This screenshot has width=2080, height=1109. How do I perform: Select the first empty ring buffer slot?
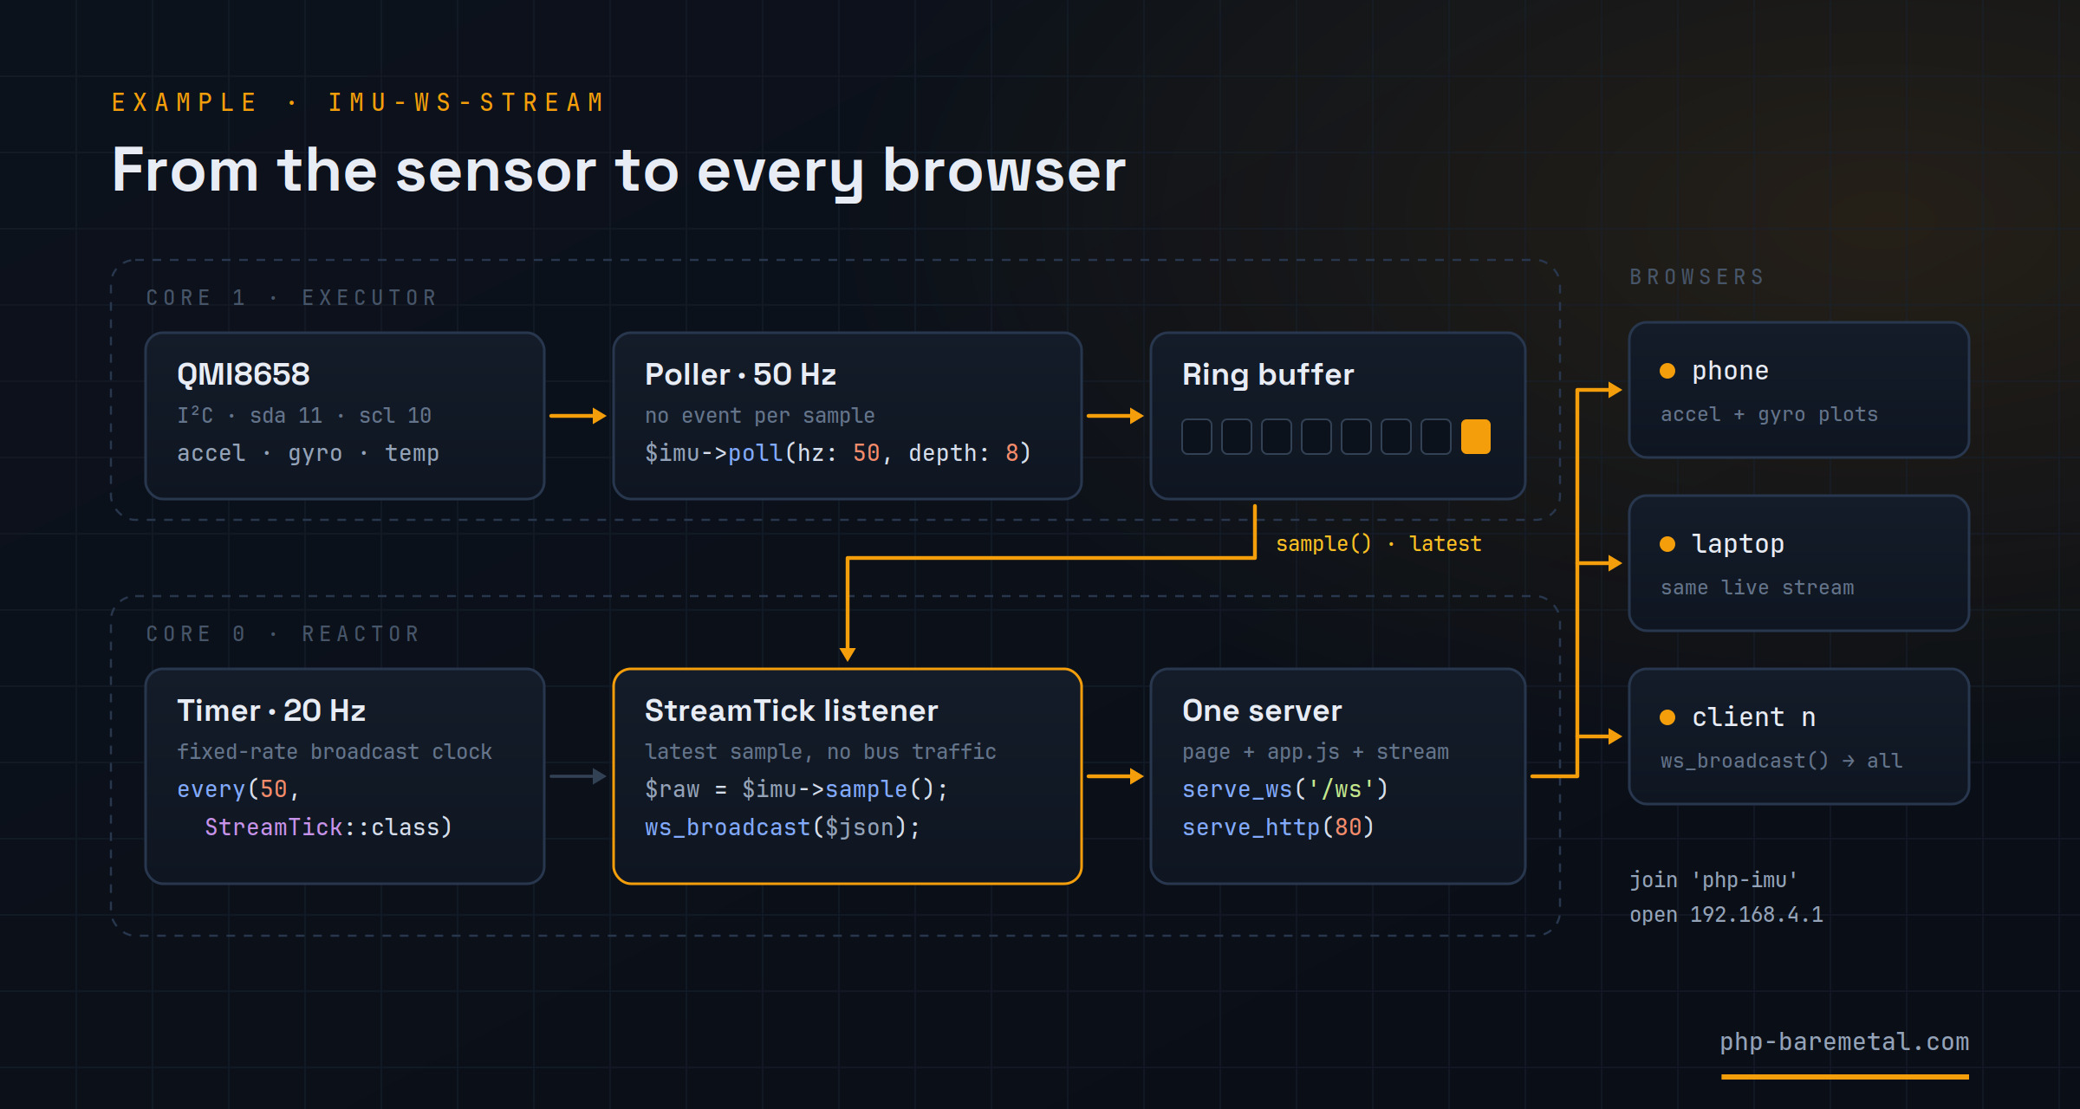(1197, 437)
